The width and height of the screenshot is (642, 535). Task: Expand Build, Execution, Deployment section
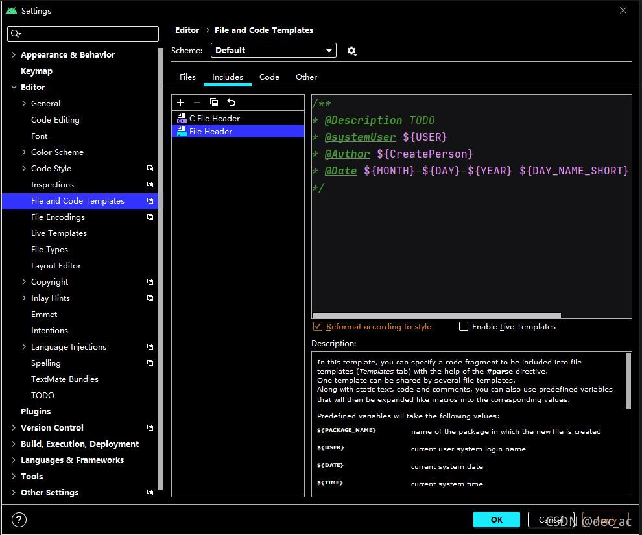pyautogui.click(x=14, y=444)
